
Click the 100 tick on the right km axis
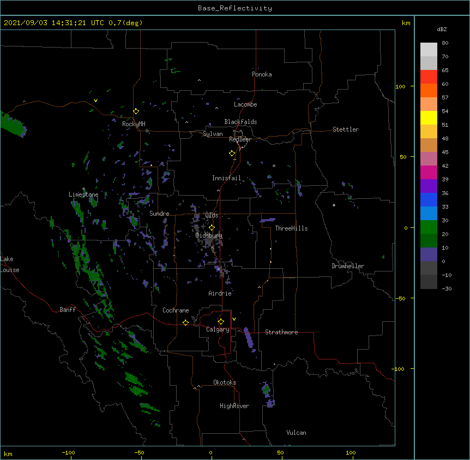click(x=400, y=86)
